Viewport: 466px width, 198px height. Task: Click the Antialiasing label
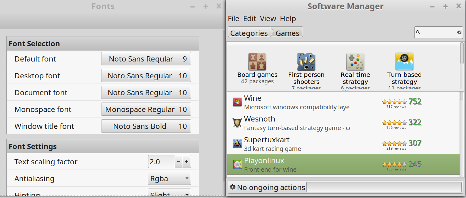pos(34,178)
